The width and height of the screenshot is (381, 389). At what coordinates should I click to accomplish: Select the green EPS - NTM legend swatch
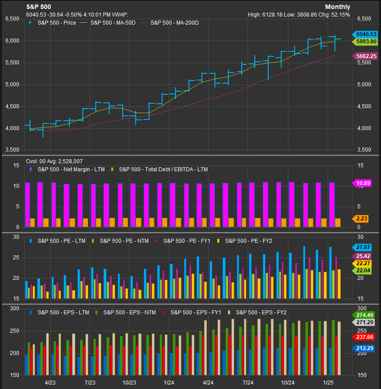[x=96, y=313]
